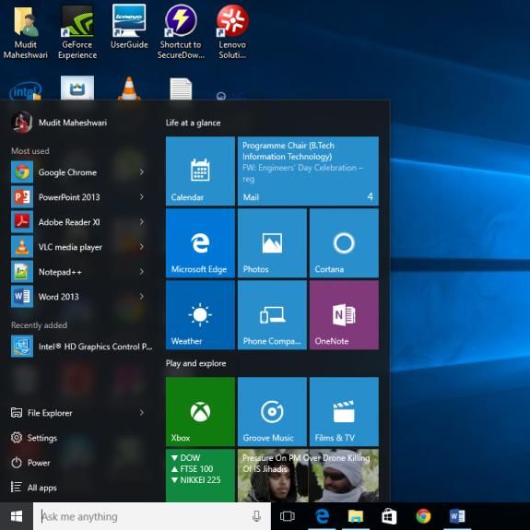Launch the Microsoft Edge tile
This screenshot has height=530, width=530.
click(200, 243)
